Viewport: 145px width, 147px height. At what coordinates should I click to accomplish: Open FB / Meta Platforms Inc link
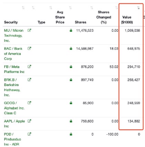click(x=14, y=69)
